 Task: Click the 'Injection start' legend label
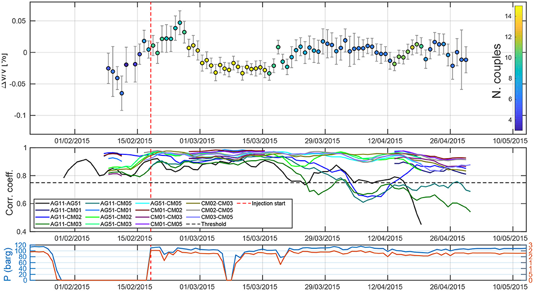268,204
